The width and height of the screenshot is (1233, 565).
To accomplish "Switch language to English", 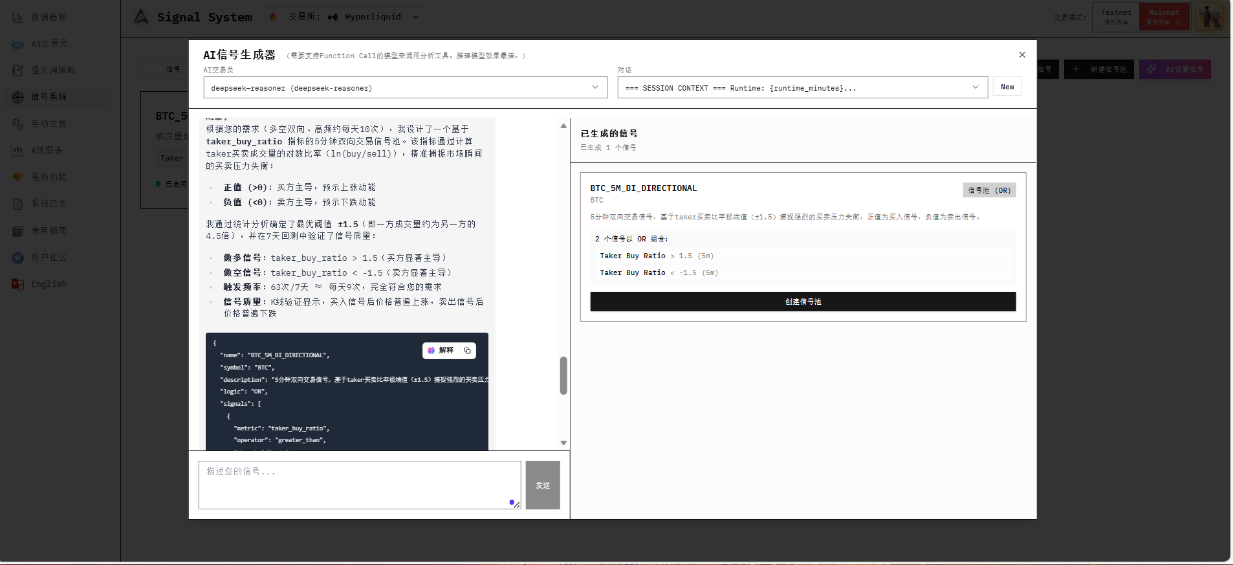I will click(49, 284).
